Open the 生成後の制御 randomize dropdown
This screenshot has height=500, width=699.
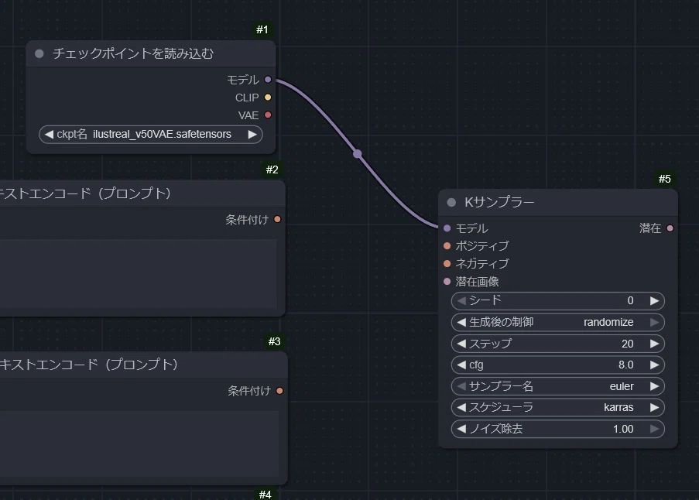pyautogui.click(x=557, y=322)
